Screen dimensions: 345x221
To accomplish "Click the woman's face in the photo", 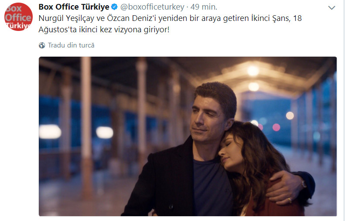I will 230,152.
